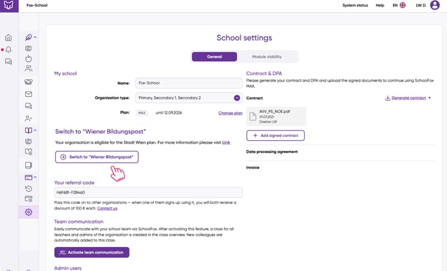
Task: Click the Fox-School title in top bar
Action: (37, 5)
